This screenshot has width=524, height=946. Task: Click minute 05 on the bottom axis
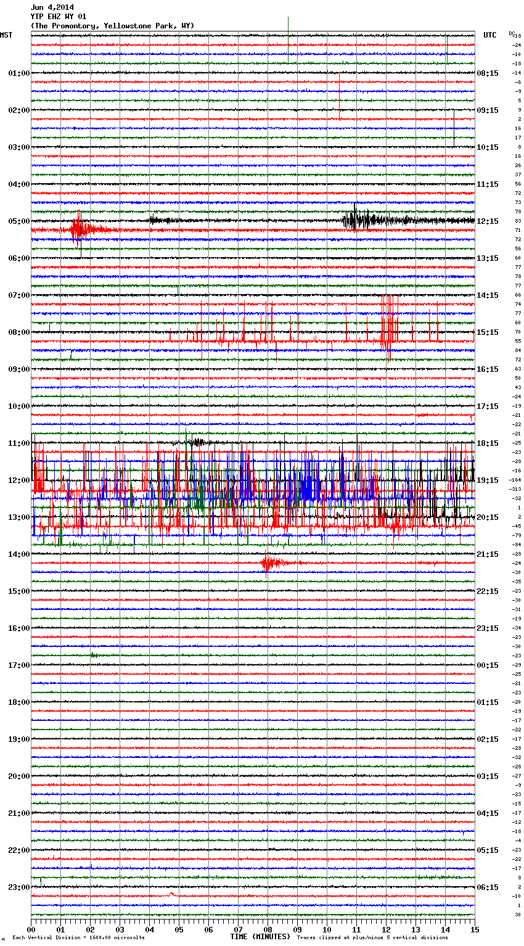pyautogui.click(x=179, y=929)
